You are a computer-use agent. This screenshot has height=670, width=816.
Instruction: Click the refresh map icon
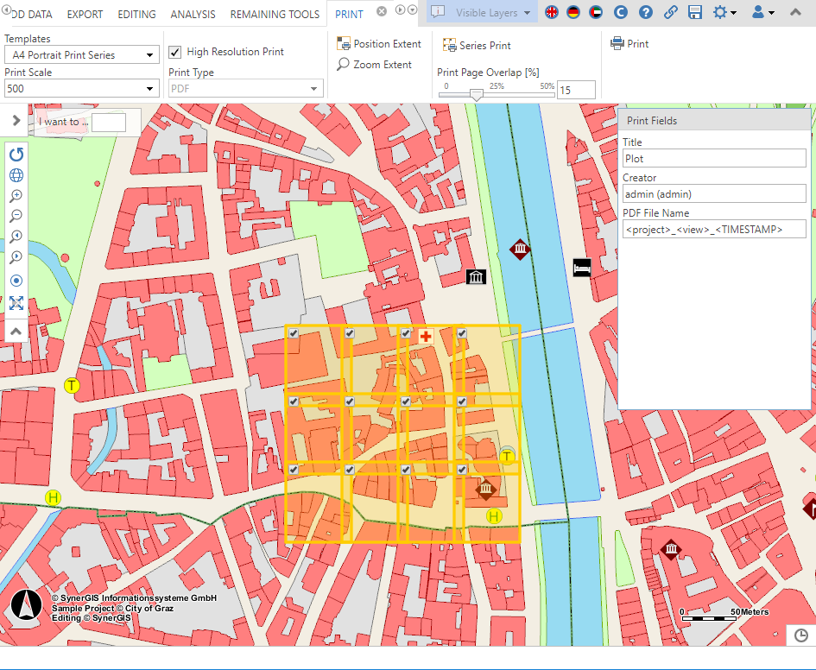[x=16, y=155]
